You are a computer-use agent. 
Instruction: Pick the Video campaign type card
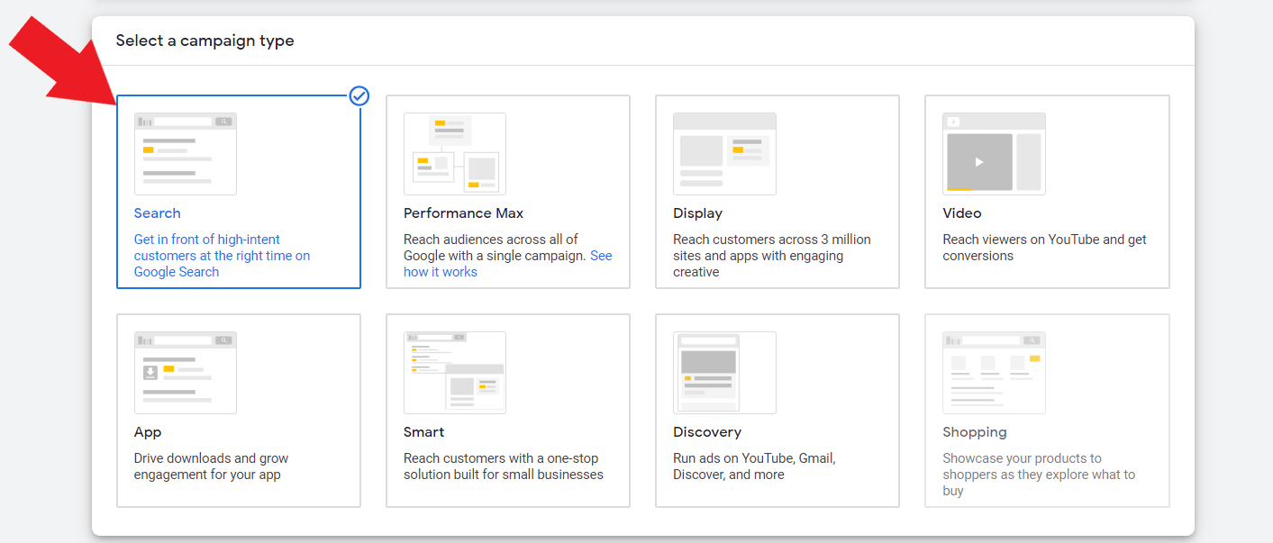click(1046, 192)
